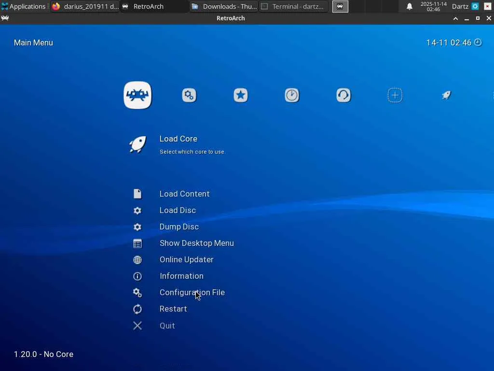The width and height of the screenshot is (494, 371).
Task: Select the RetroArch Main Menu invader icon
Action: click(137, 95)
